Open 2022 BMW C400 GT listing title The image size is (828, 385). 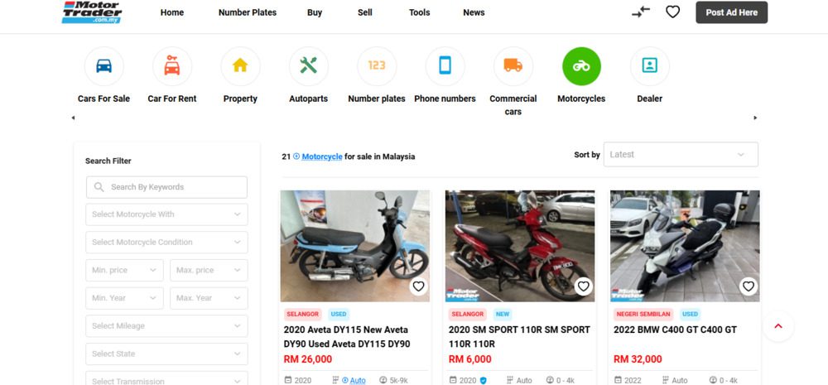point(675,330)
